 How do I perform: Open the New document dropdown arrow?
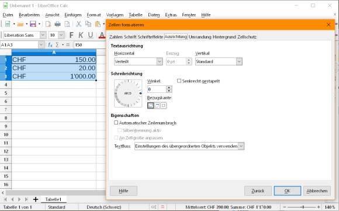(x=14, y=24)
